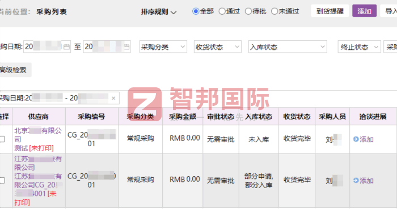The width and height of the screenshot is (397, 209).
Task: Click the 供应商 column header
Action: [39, 117]
